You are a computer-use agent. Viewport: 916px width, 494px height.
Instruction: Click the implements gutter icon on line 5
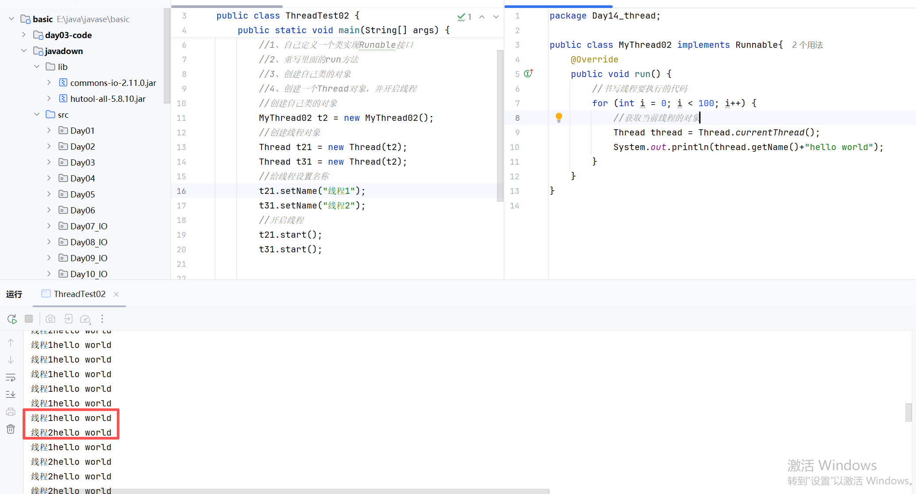(528, 73)
